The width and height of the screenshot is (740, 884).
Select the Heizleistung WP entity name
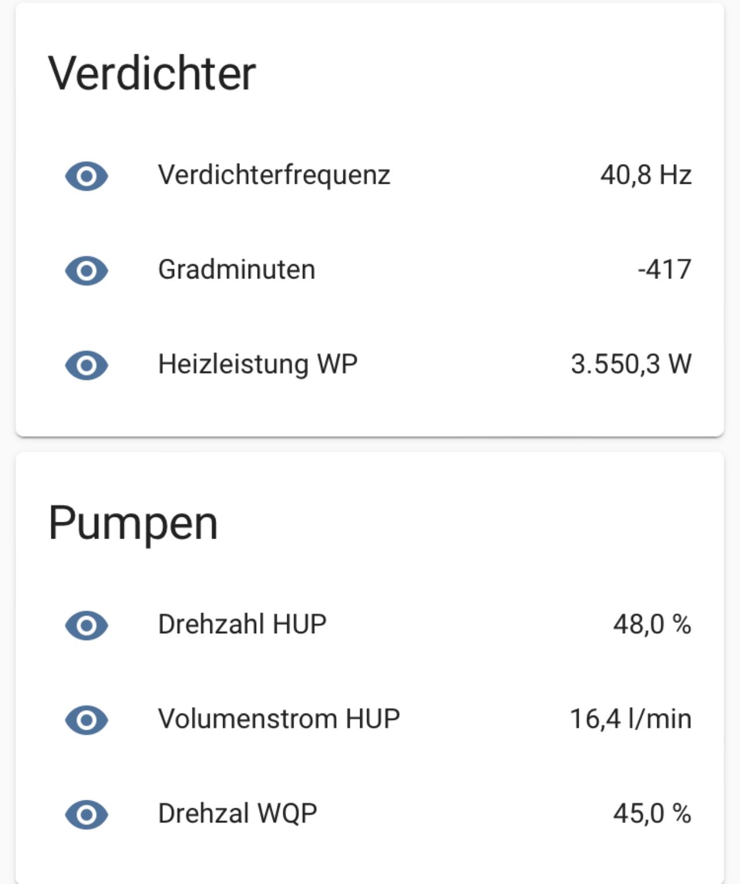(258, 365)
